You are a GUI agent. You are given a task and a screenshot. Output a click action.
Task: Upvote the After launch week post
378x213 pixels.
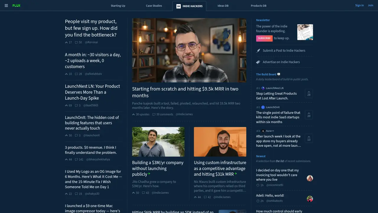pos(309,138)
